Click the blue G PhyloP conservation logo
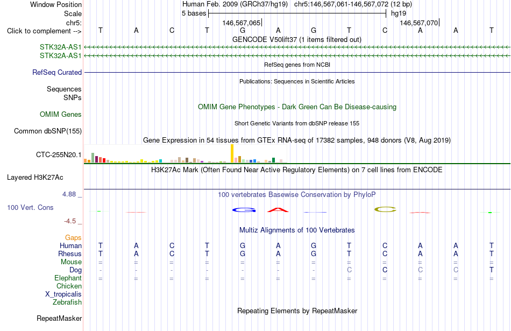 [244, 210]
